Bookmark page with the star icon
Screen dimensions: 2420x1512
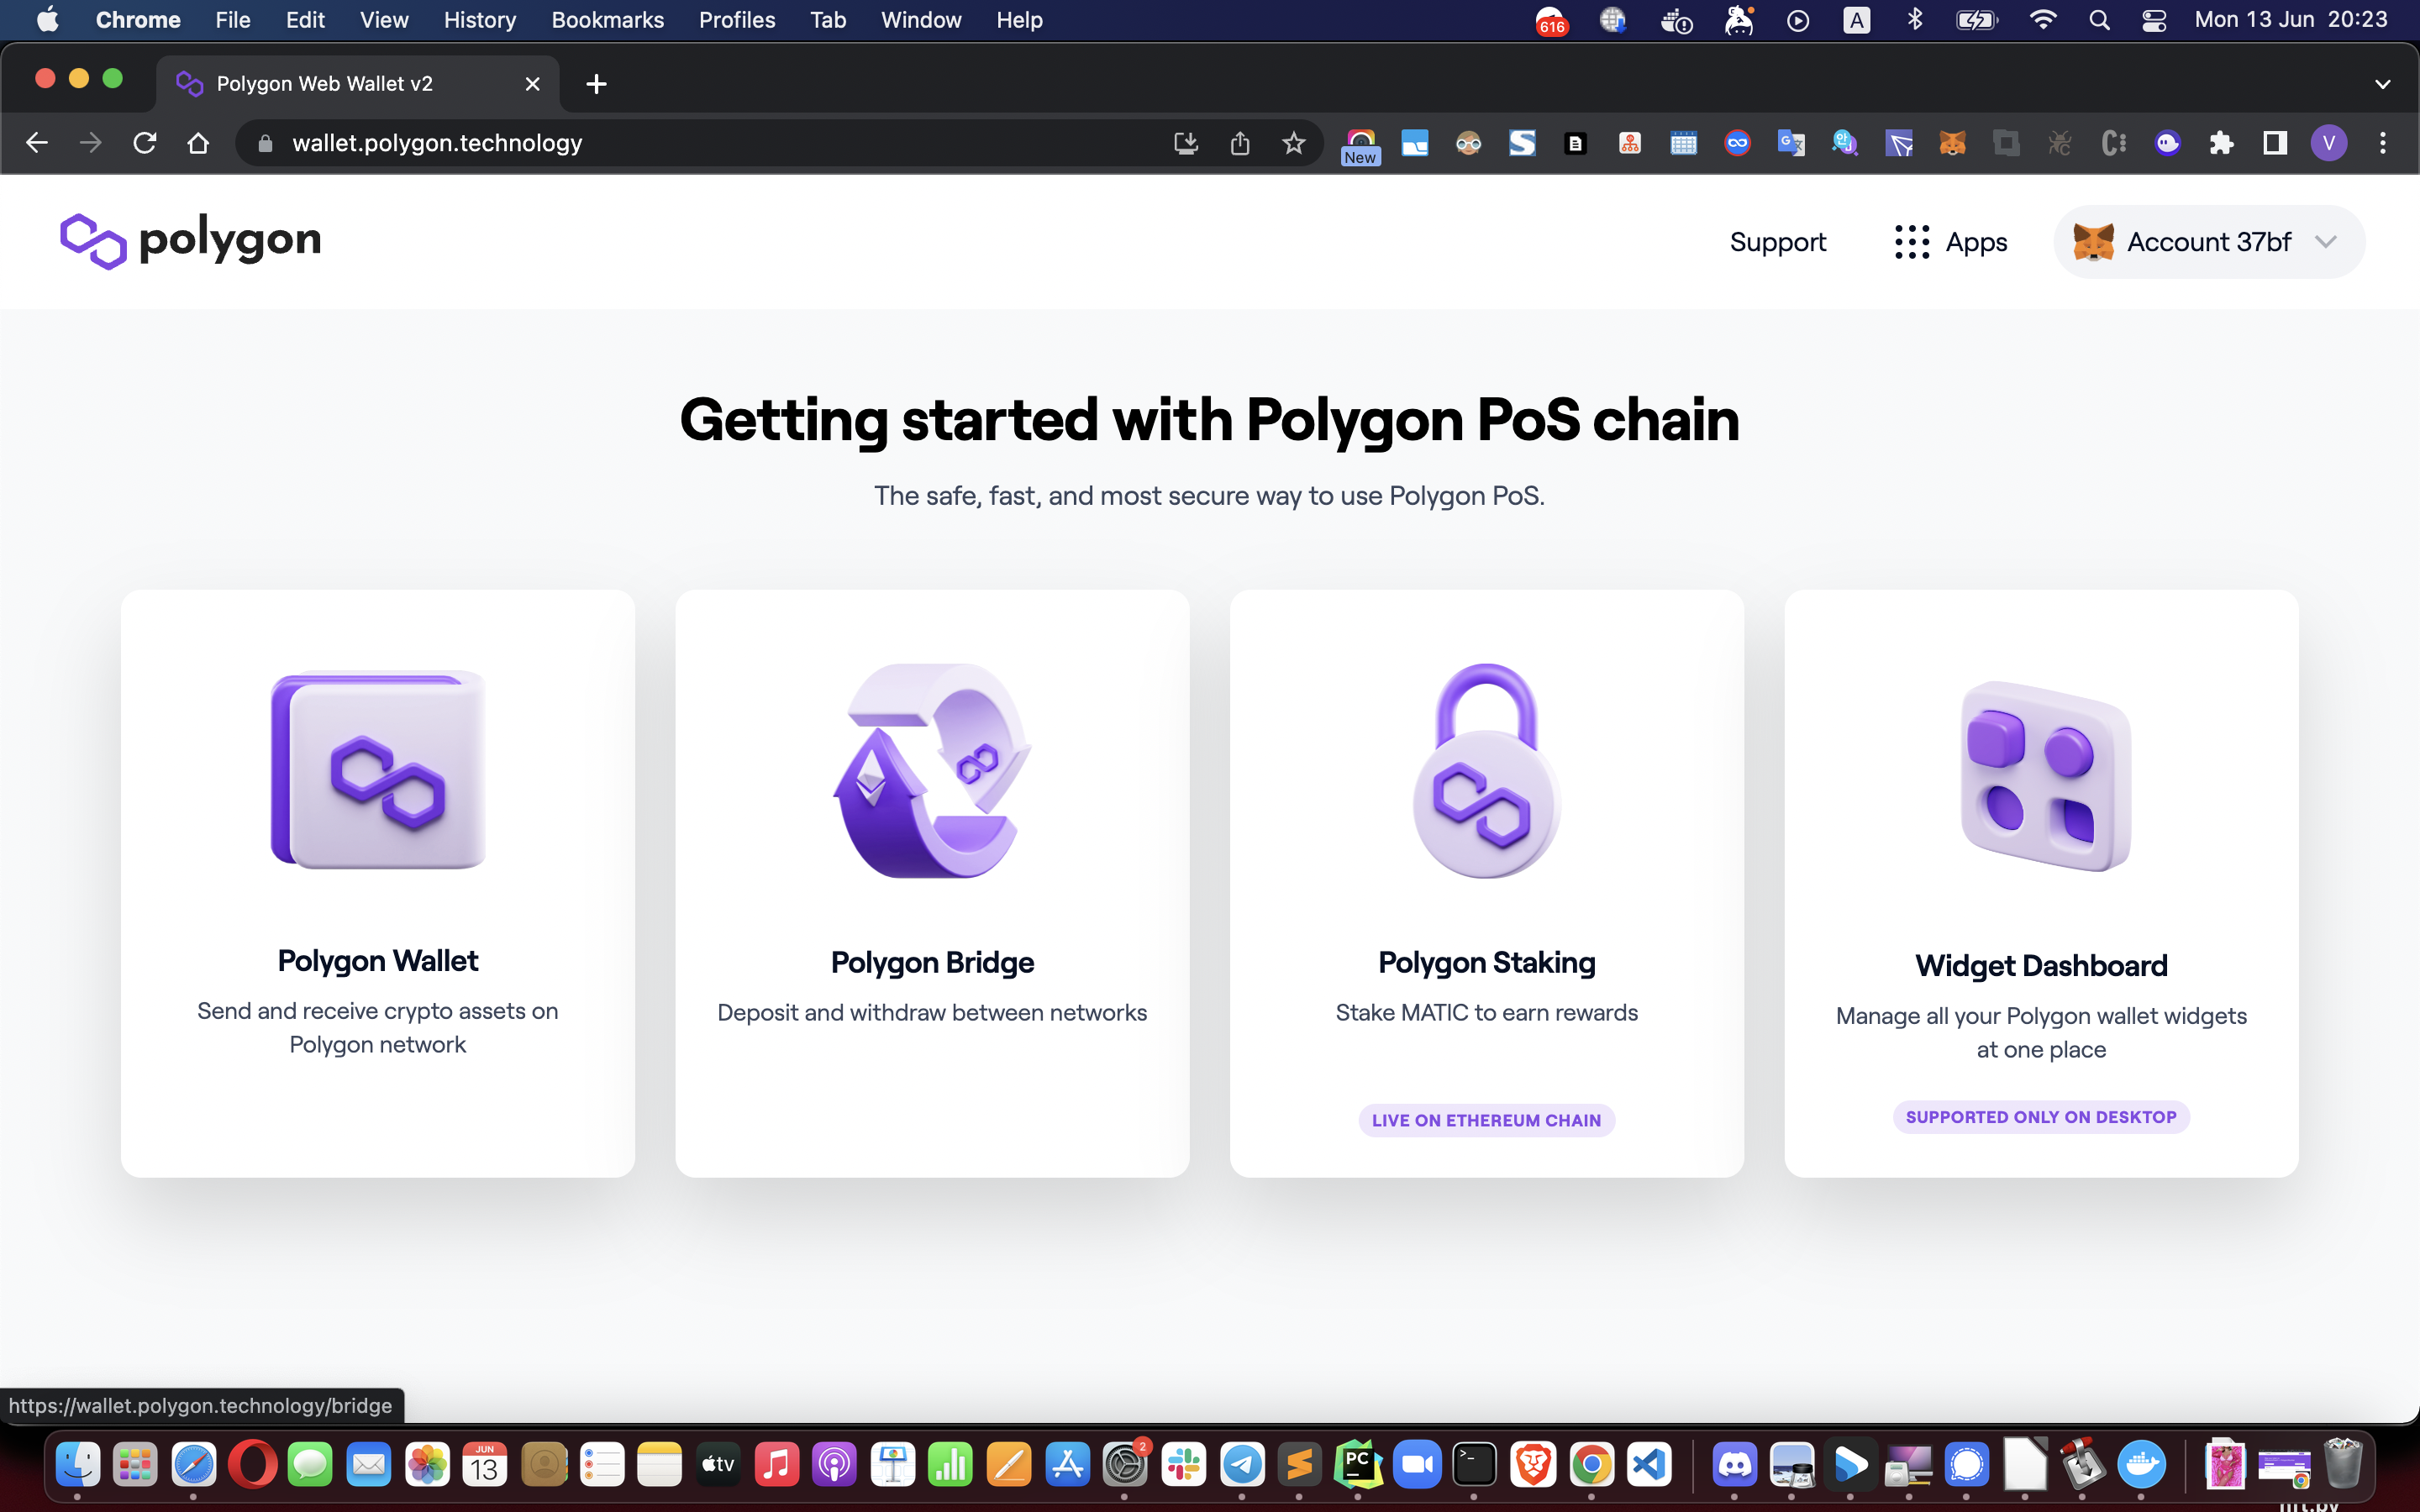tap(1293, 143)
